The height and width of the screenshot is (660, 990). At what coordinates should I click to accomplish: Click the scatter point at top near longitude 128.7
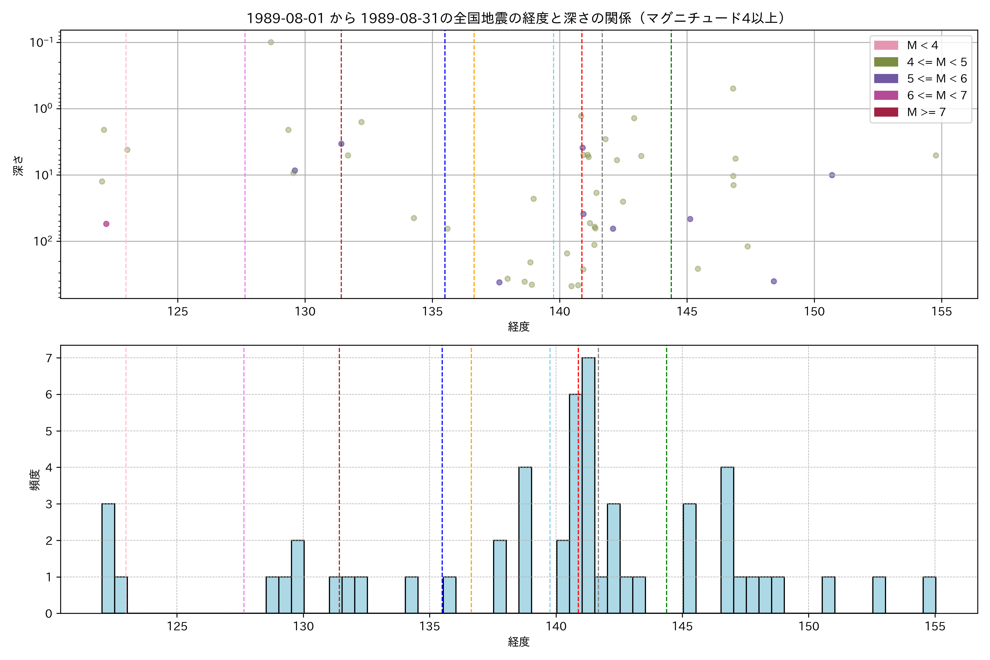pos(271,42)
